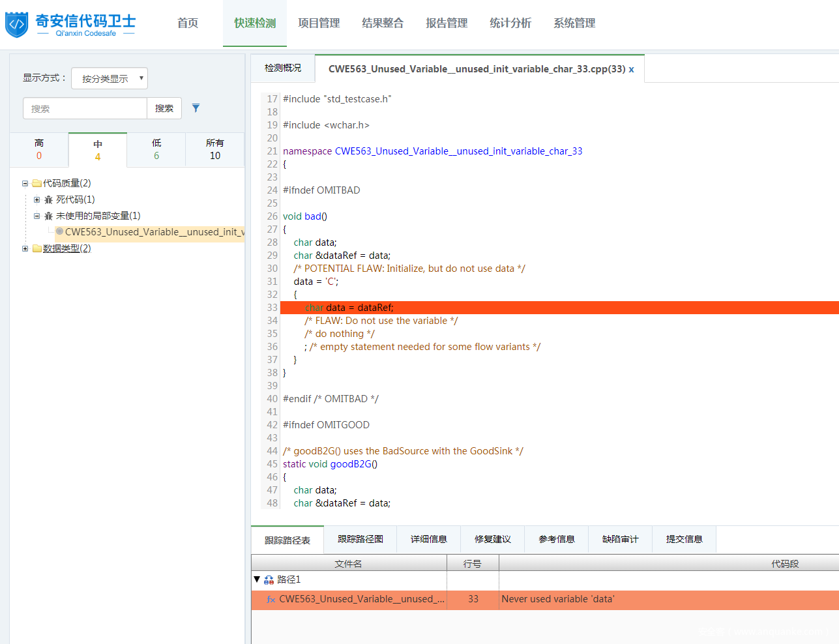Click the Qi'anxin Codesafe shield logo

(x=17, y=25)
